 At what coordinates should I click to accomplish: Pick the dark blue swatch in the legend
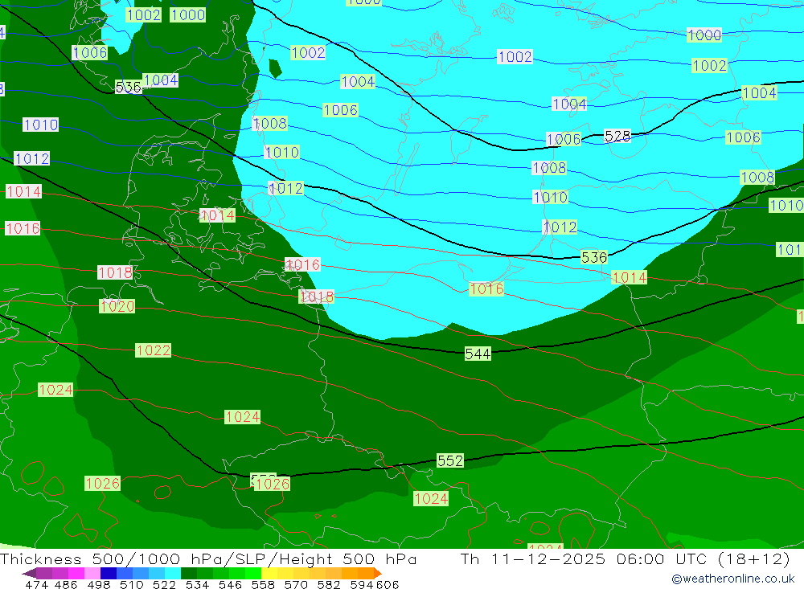109,573
